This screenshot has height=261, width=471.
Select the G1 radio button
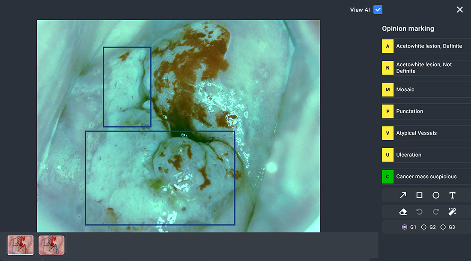pyautogui.click(x=405, y=227)
